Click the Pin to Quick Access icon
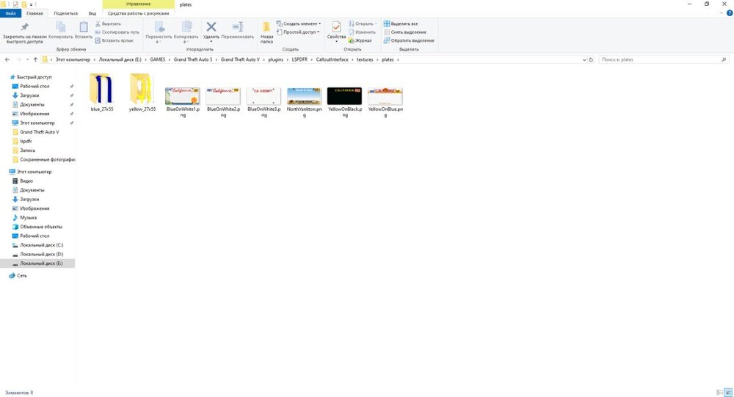Viewport: 734px width, 397px height. coord(24,27)
